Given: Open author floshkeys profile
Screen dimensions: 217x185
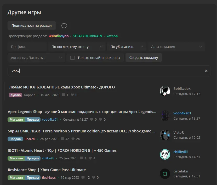Looking at the screenshot, I should click(49, 178).
